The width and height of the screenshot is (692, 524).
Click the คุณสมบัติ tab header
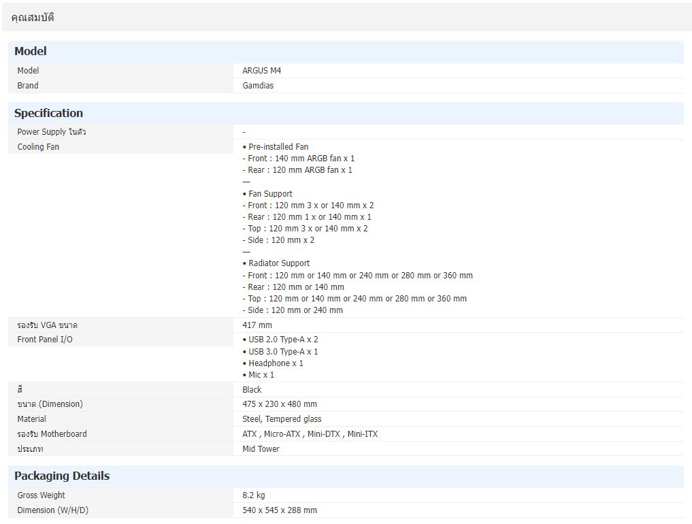[33, 18]
